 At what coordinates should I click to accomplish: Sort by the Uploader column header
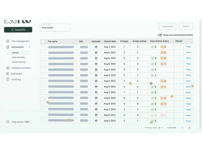[x=96, y=41]
